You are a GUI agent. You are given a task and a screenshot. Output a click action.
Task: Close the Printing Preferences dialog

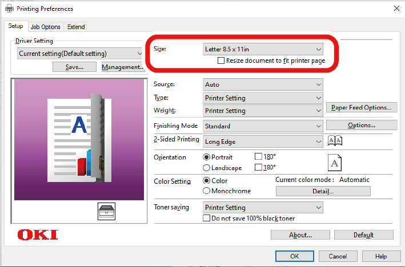click(x=396, y=9)
